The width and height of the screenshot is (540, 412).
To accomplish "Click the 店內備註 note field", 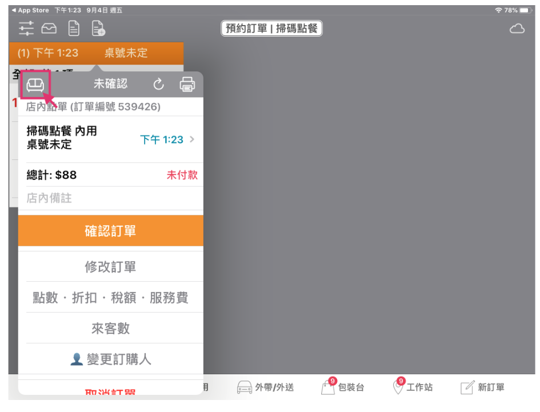I will click(x=110, y=198).
